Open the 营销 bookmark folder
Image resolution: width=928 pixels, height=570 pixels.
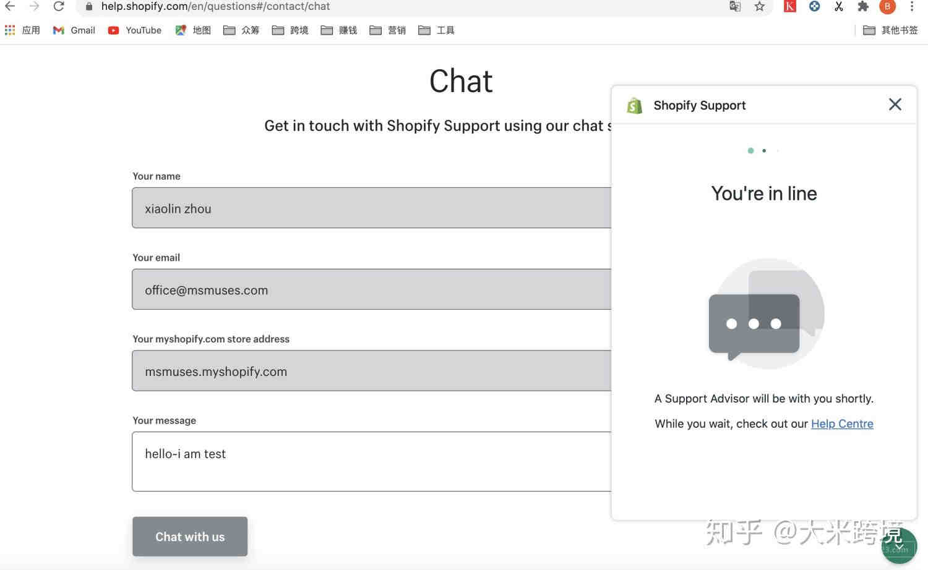point(388,30)
